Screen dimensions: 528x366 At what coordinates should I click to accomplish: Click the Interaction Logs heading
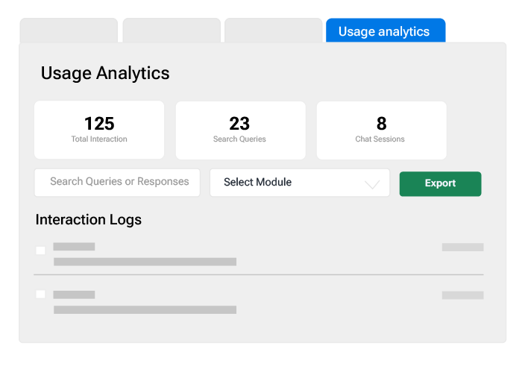coord(89,220)
